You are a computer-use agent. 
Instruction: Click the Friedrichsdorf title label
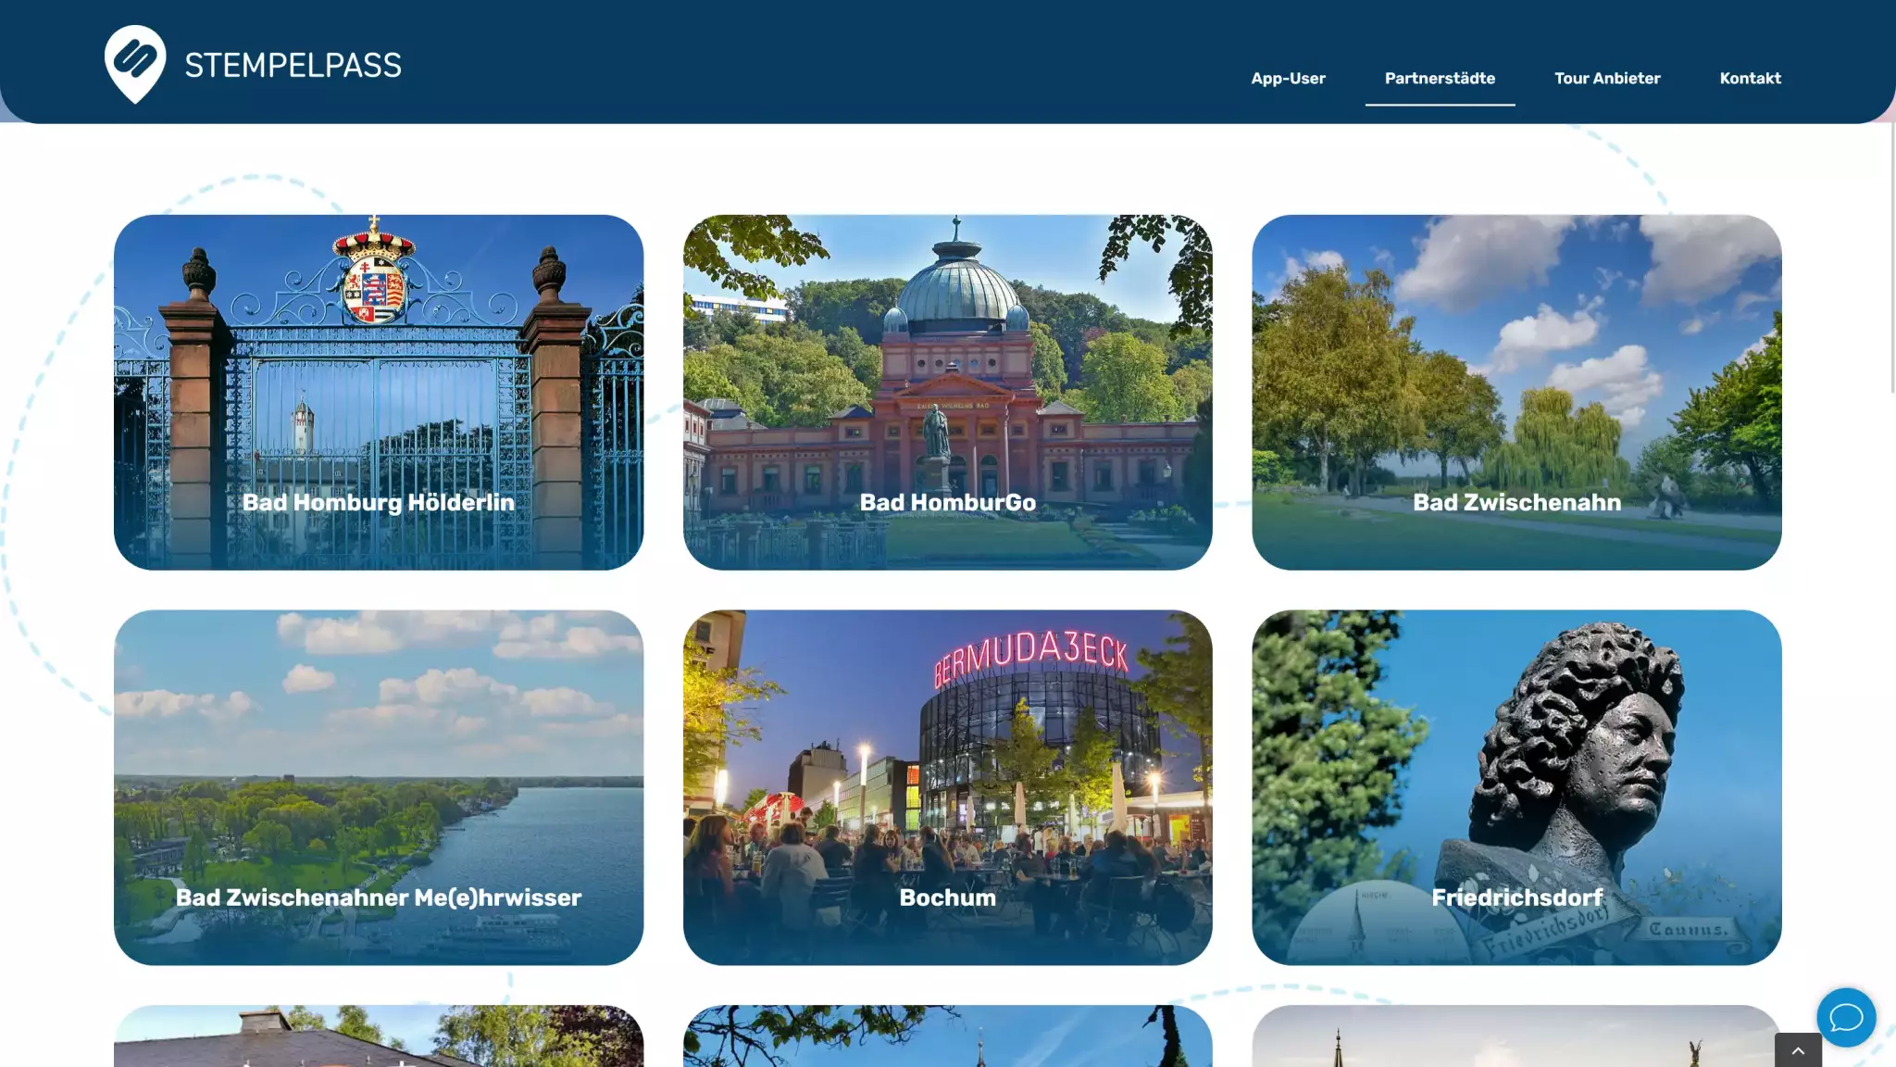click(1516, 898)
